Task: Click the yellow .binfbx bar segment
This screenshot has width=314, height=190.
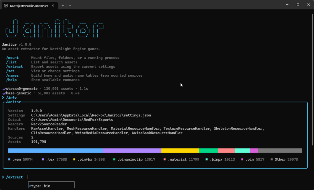Action: pos(180,150)
